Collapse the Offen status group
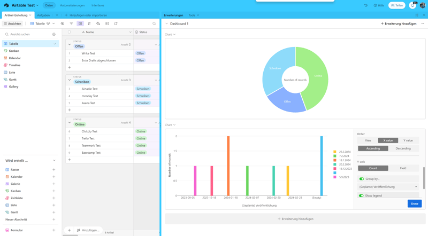 (x=70, y=44)
